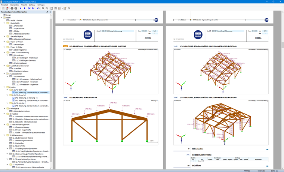The width and height of the screenshot is (284, 172).
Task: Collapse the 8 Lasten node
Action: click(4, 87)
